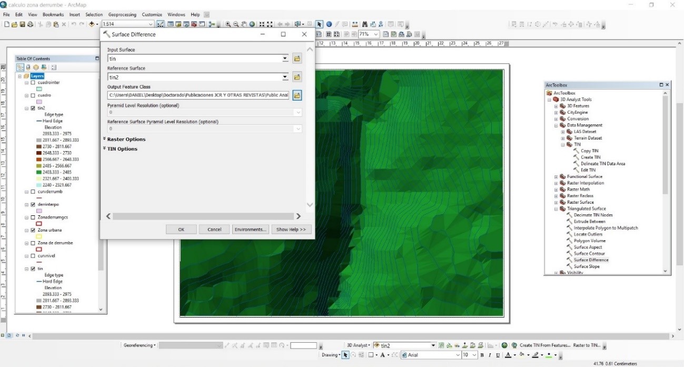Click the Identify tool icon
Screen dimensions: 684x367
pyautogui.click(x=329, y=24)
